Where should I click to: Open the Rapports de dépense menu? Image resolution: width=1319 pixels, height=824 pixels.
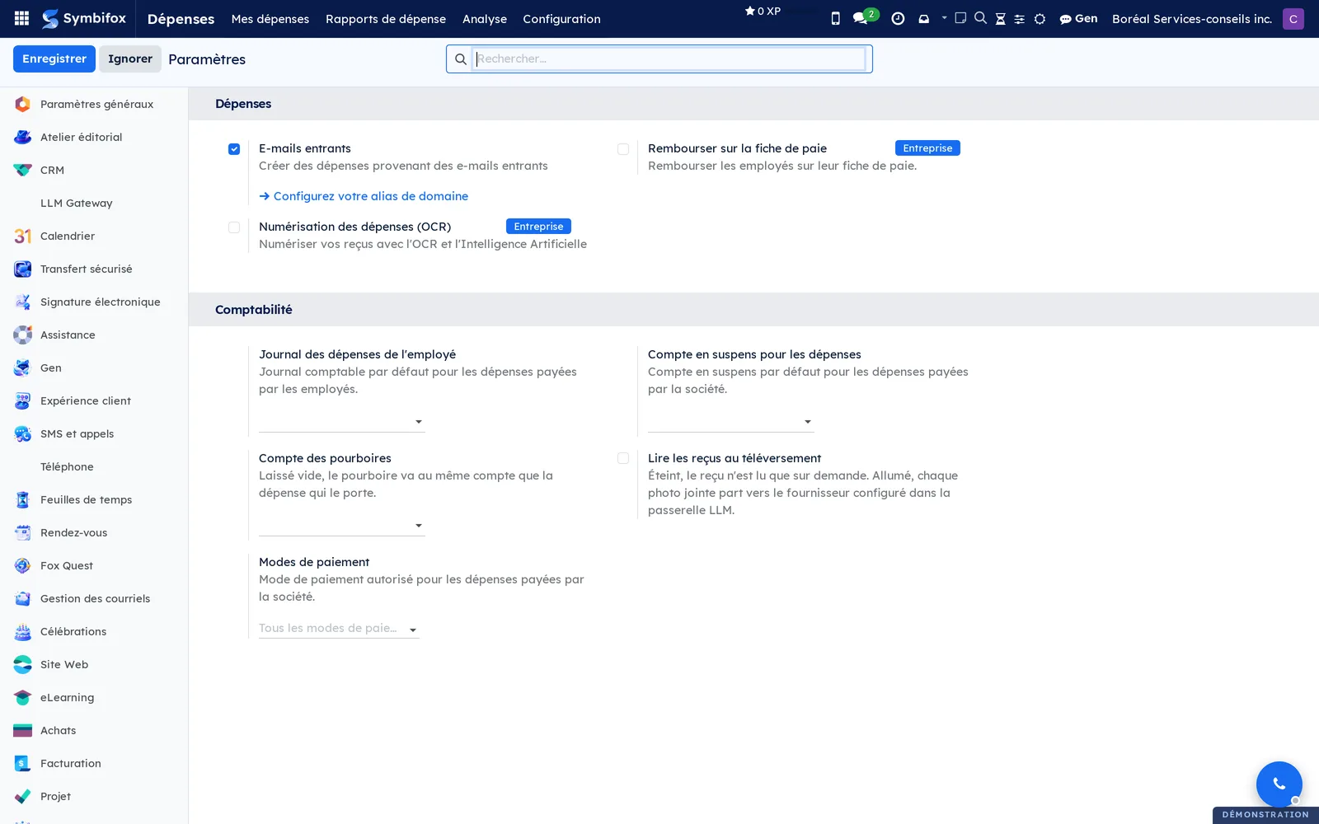(385, 19)
